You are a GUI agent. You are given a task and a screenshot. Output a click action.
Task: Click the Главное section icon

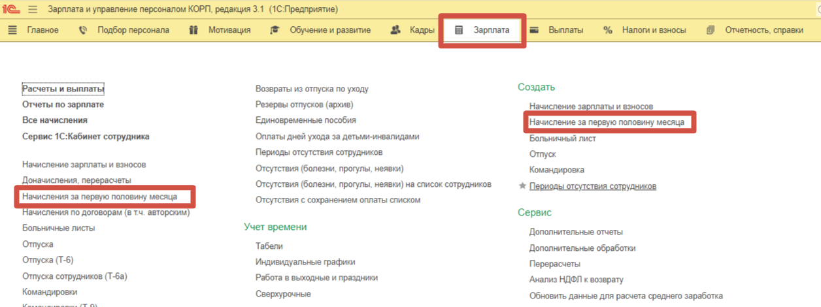[12, 30]
